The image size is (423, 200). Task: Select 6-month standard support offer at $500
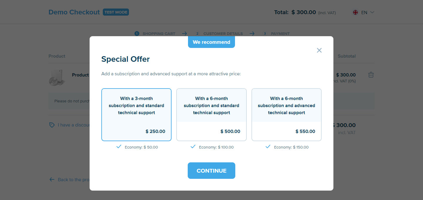click(x=211, y=115)
